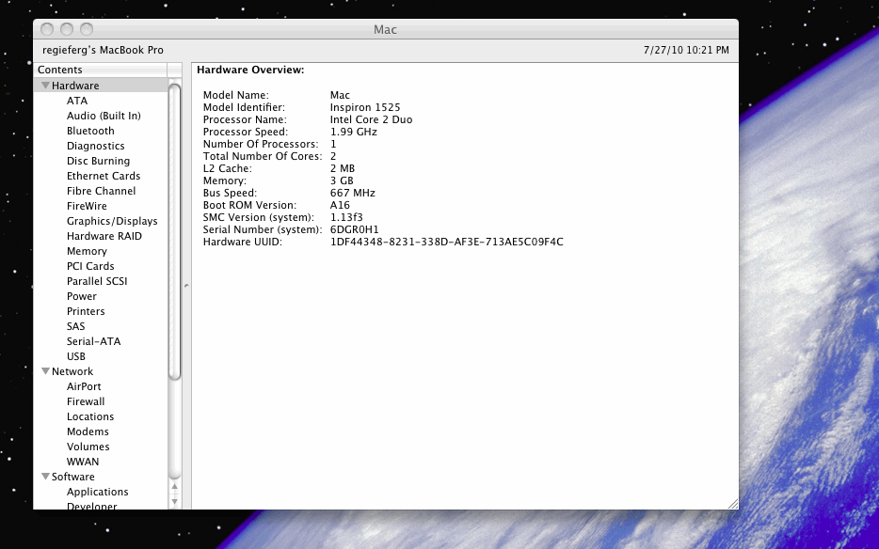Viewport: 879px width, 549px height.
Task: Click the split pane divider handle
Action: 186,286
